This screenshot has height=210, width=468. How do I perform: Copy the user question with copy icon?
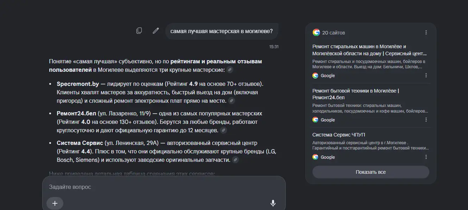[139, 31]
